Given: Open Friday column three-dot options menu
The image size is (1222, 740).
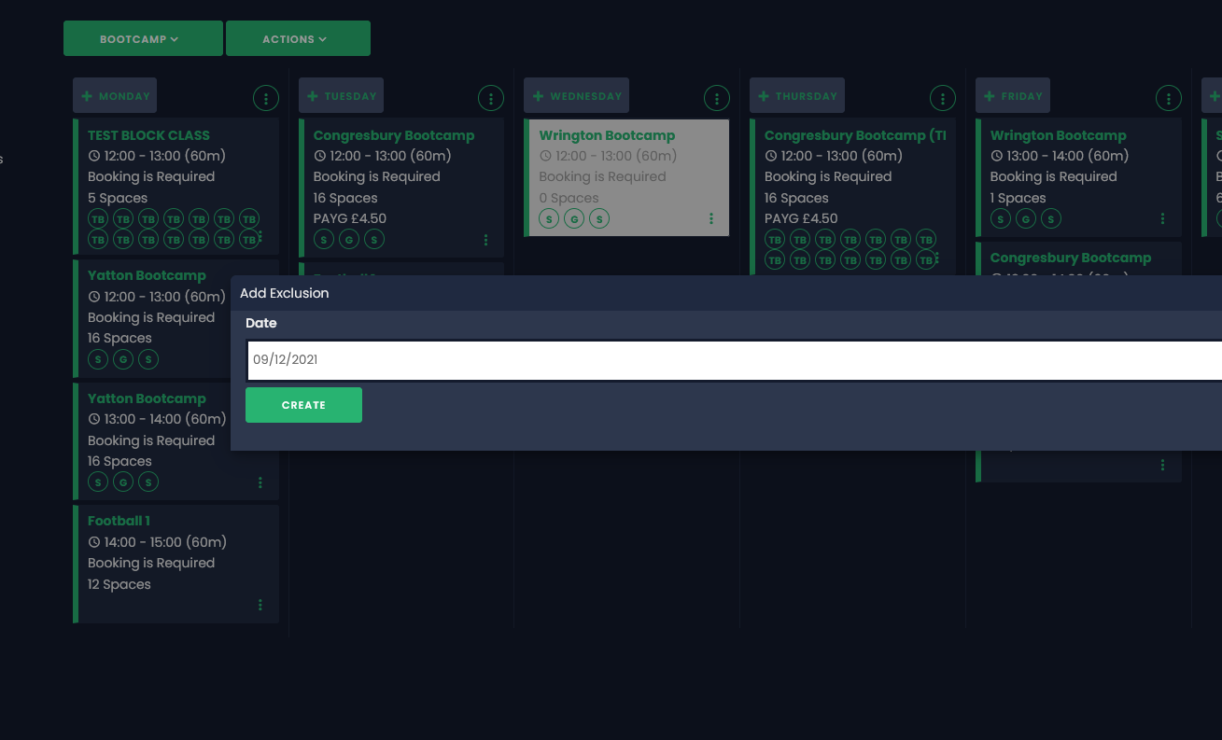Looking at the screenshot, I should click(x=1169, y=98).
